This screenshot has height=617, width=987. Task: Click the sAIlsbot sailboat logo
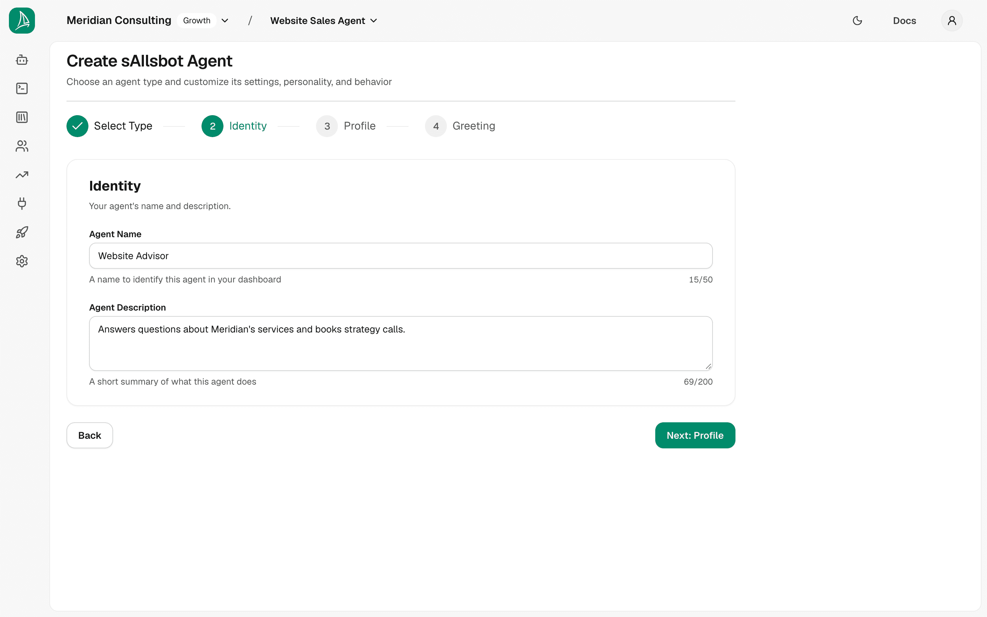pos(22,21)
